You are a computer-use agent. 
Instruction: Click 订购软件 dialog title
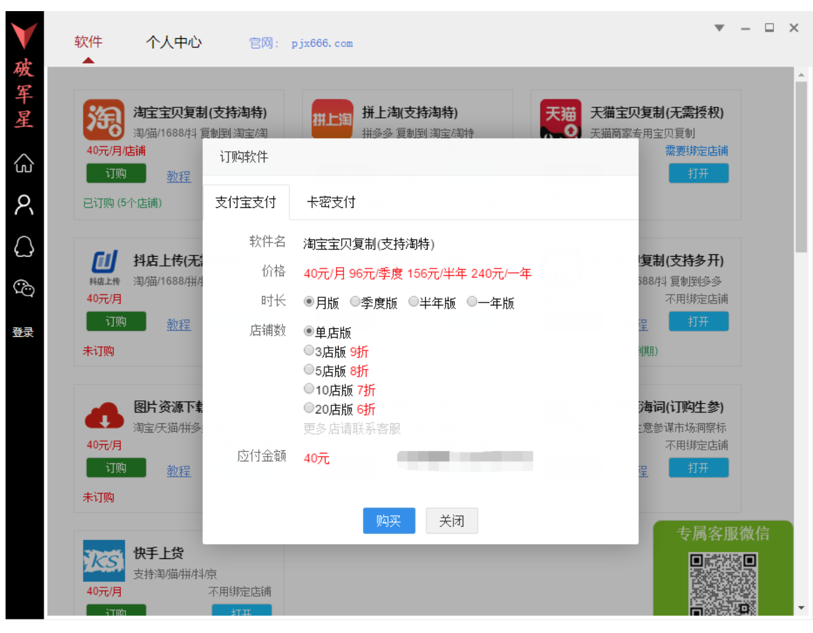pos(244,157)
